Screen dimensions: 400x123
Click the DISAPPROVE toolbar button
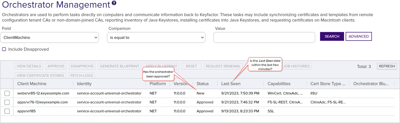(82, 66)
